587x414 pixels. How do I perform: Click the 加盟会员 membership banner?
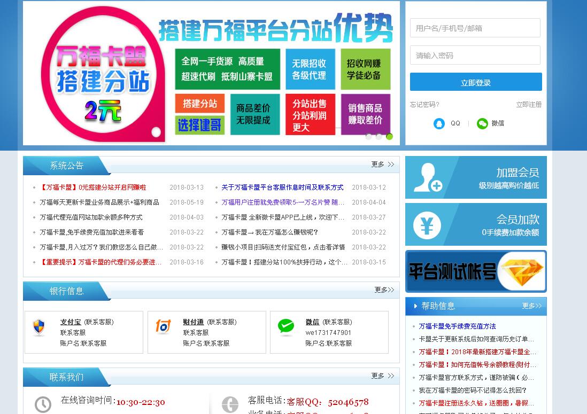tap(476, 177)
